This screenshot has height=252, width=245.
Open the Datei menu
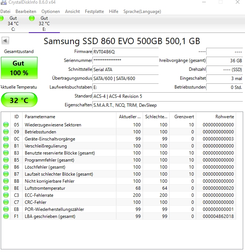pos(5,11)
